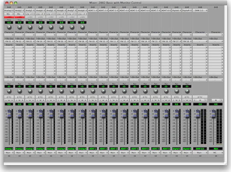Click the Pan knob of the ADAT 1 channel
Image resolution: width=231 pixels, height=172 pixels.
tap(93, 91)
